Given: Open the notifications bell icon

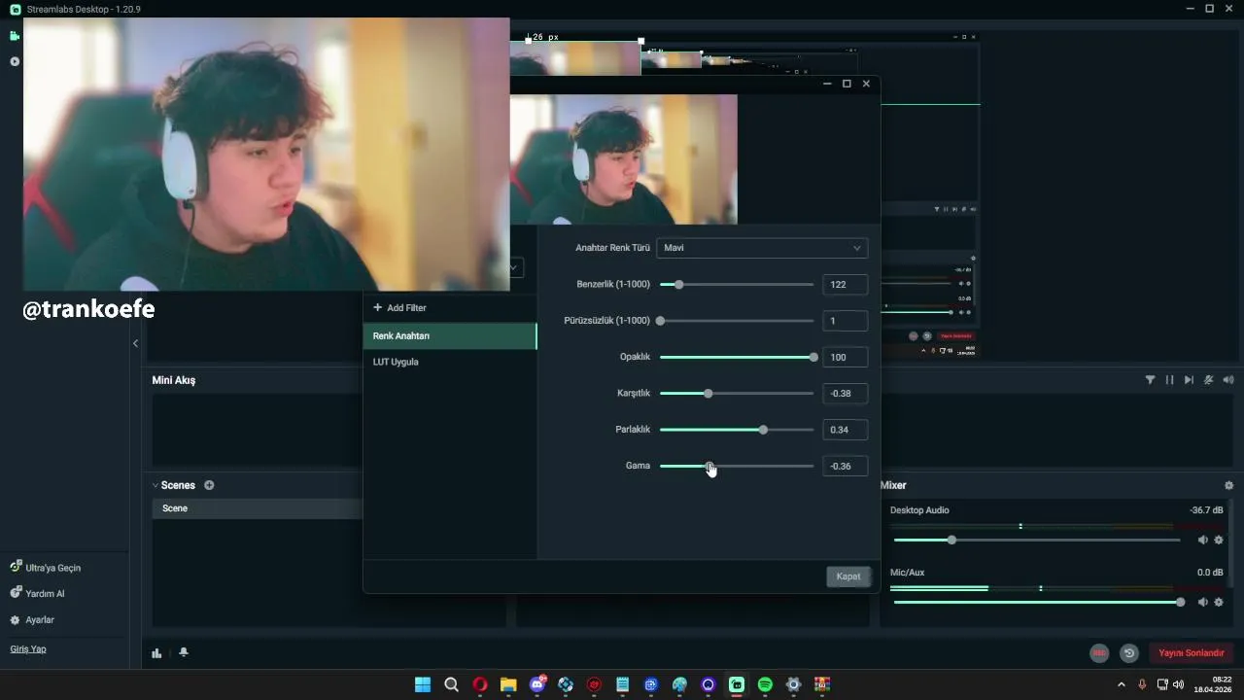Looking at the screenshot, I should click(x=184, y=653).
